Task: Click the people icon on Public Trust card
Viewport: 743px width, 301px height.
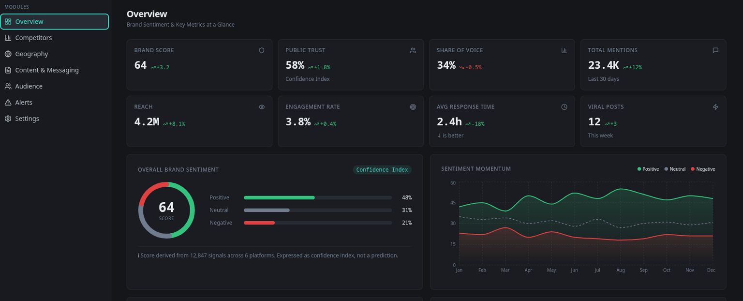Action: 413,50
